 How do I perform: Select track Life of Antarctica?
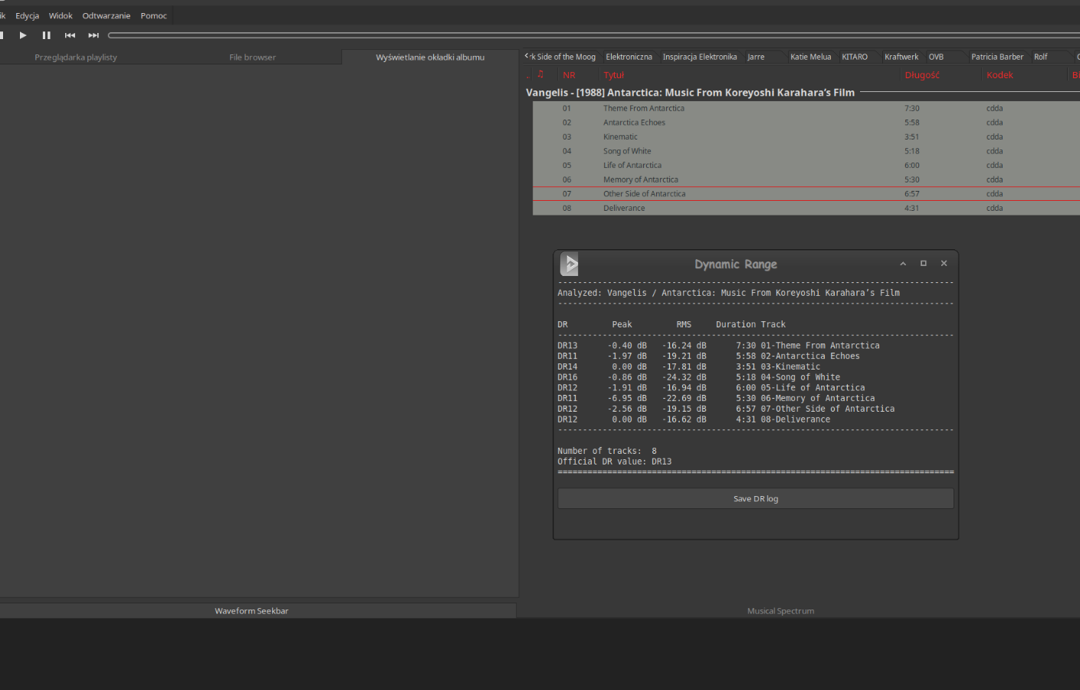806,165
